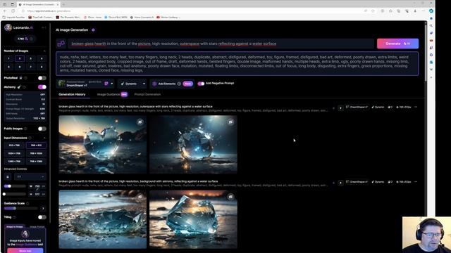Click into the negative prompt text box
This screenshot has width=451, height=253.
click(237, 64)
